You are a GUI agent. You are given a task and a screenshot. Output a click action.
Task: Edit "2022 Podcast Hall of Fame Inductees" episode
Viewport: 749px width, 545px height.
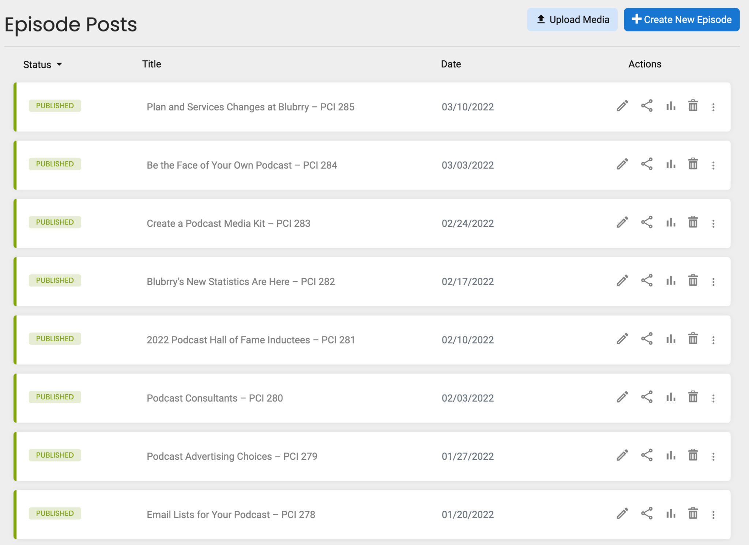point(622,339)
